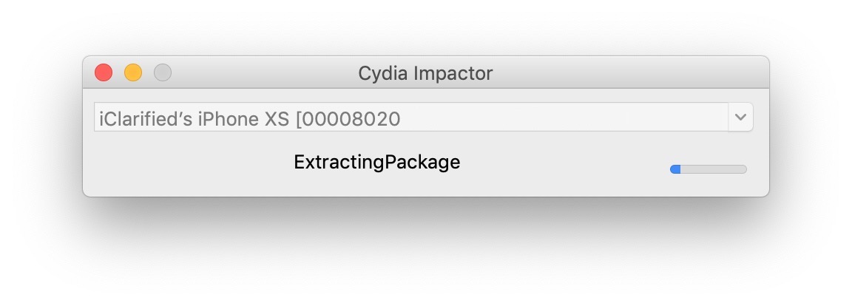The image size is (852, 306).
Task: Click the Cydia Impactor window title text
Action: pyautogui.click(x=425, y=73)
